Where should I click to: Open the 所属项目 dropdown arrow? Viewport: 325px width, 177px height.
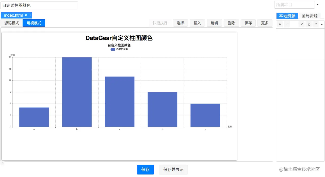[317, 5]
